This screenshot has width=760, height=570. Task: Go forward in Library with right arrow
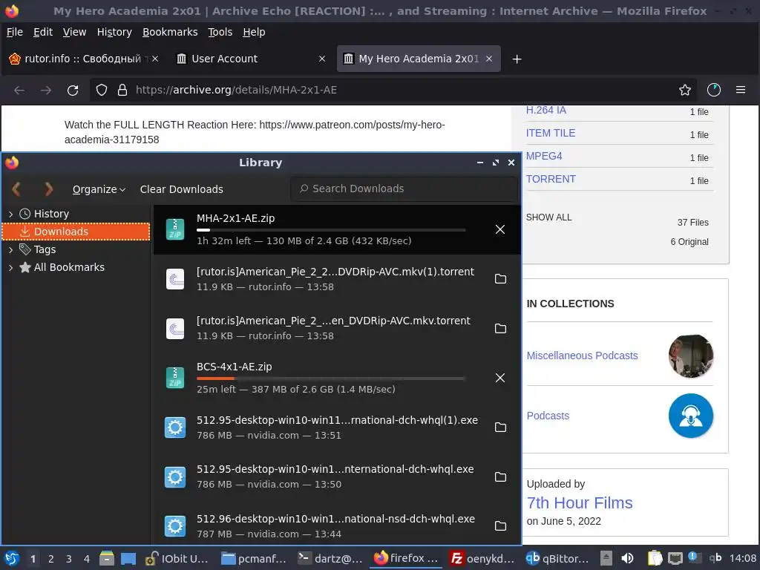(48, 189)
